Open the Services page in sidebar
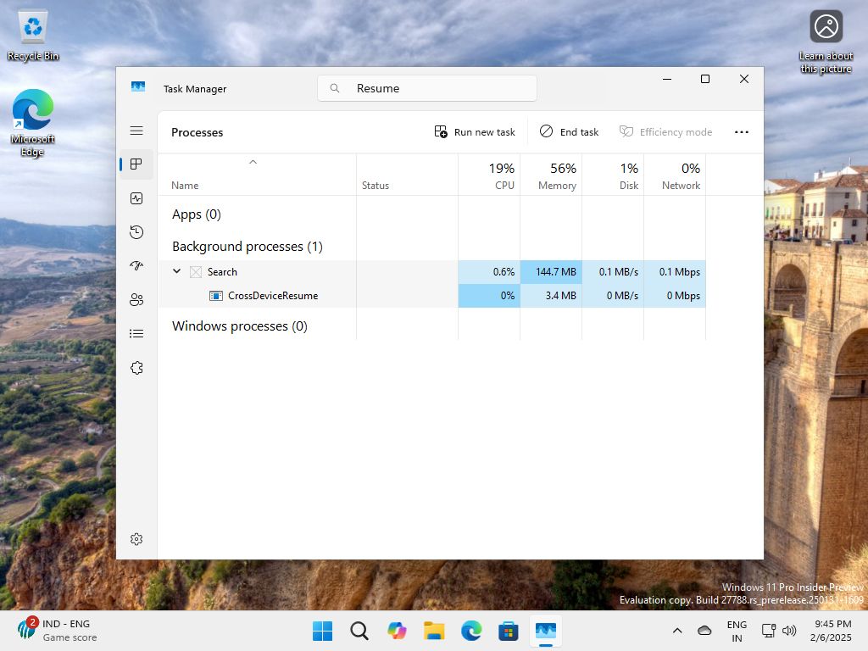The image size is (868, 651). pos(136,367)
